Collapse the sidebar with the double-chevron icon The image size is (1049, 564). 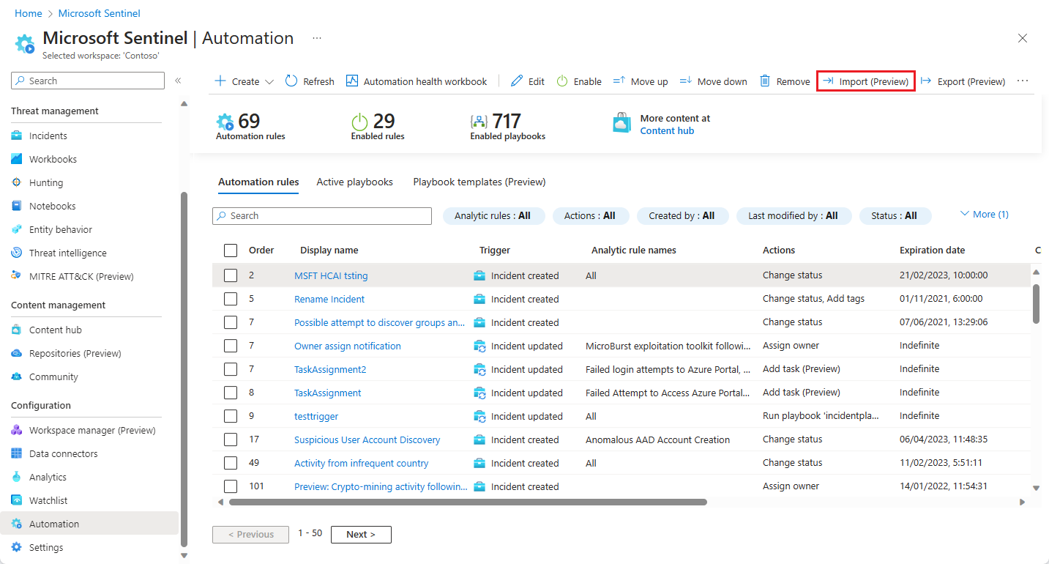coord(178,81)
